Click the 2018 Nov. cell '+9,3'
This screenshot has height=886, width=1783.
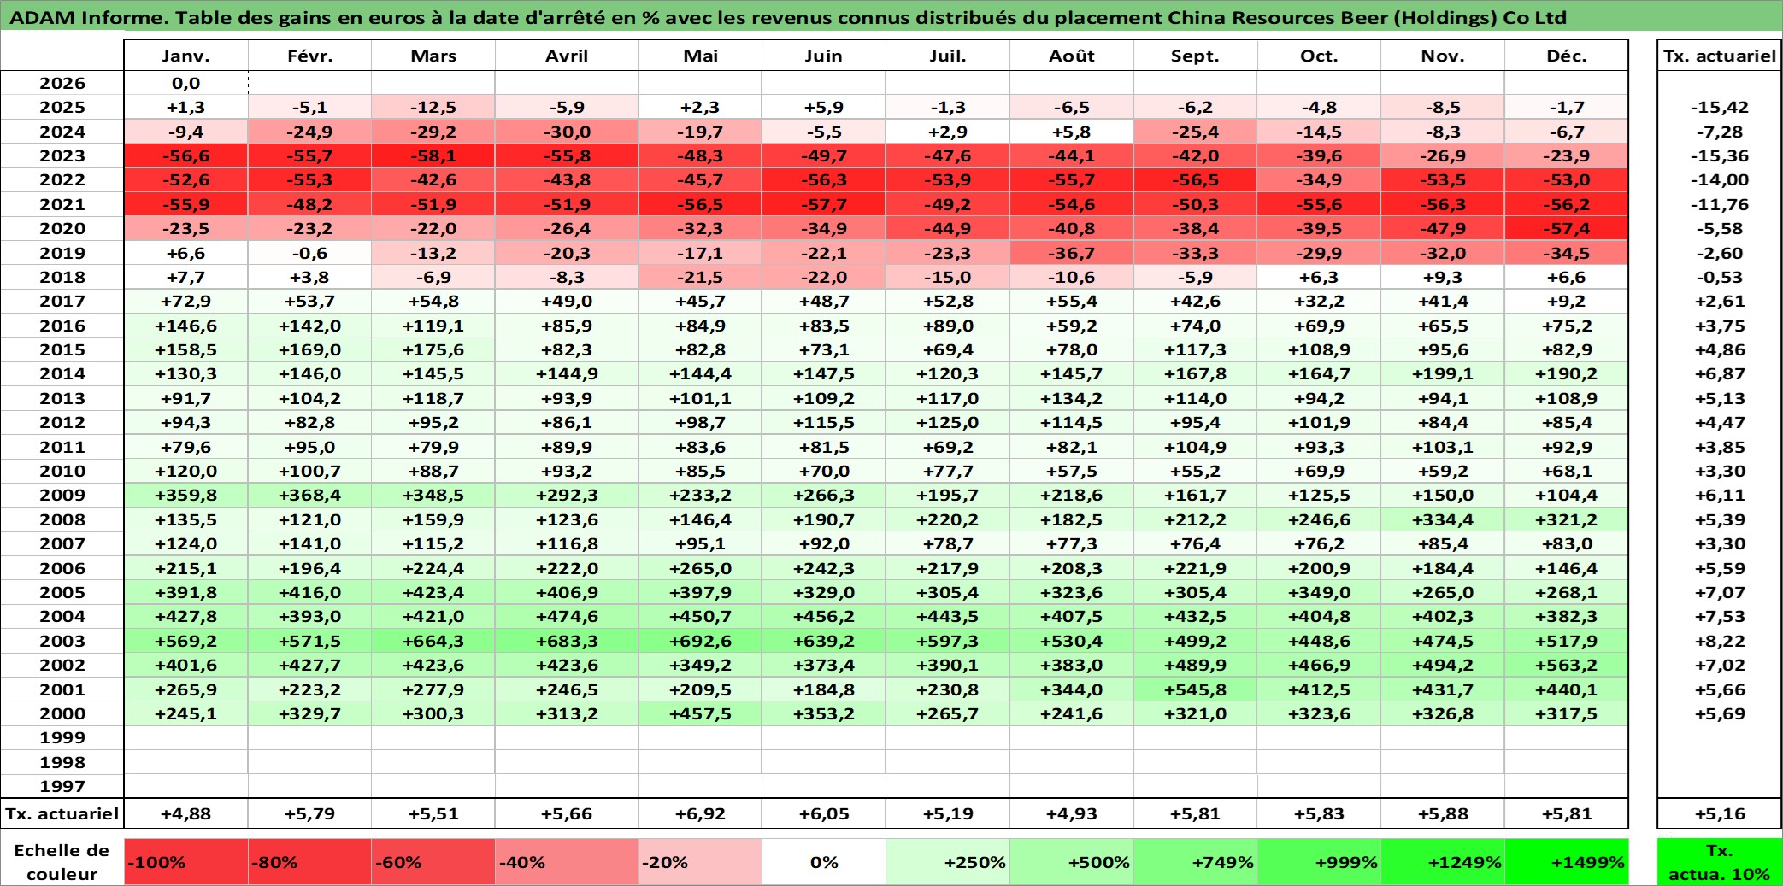1443,277
